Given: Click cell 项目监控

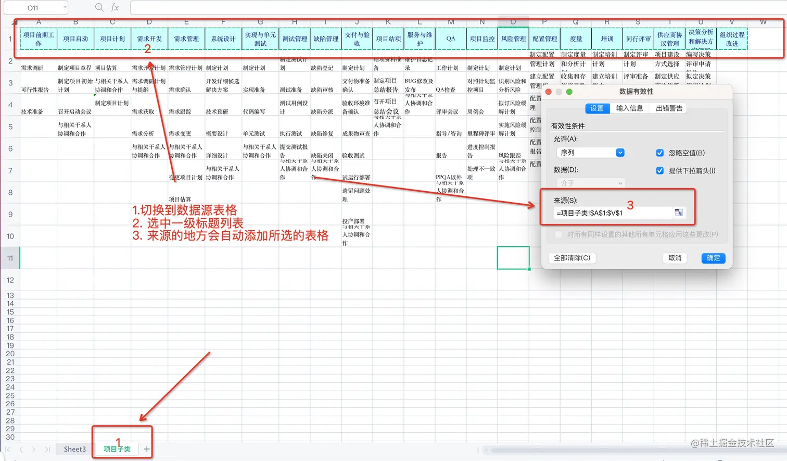Looking at the screenshot, I should (482, 39).
